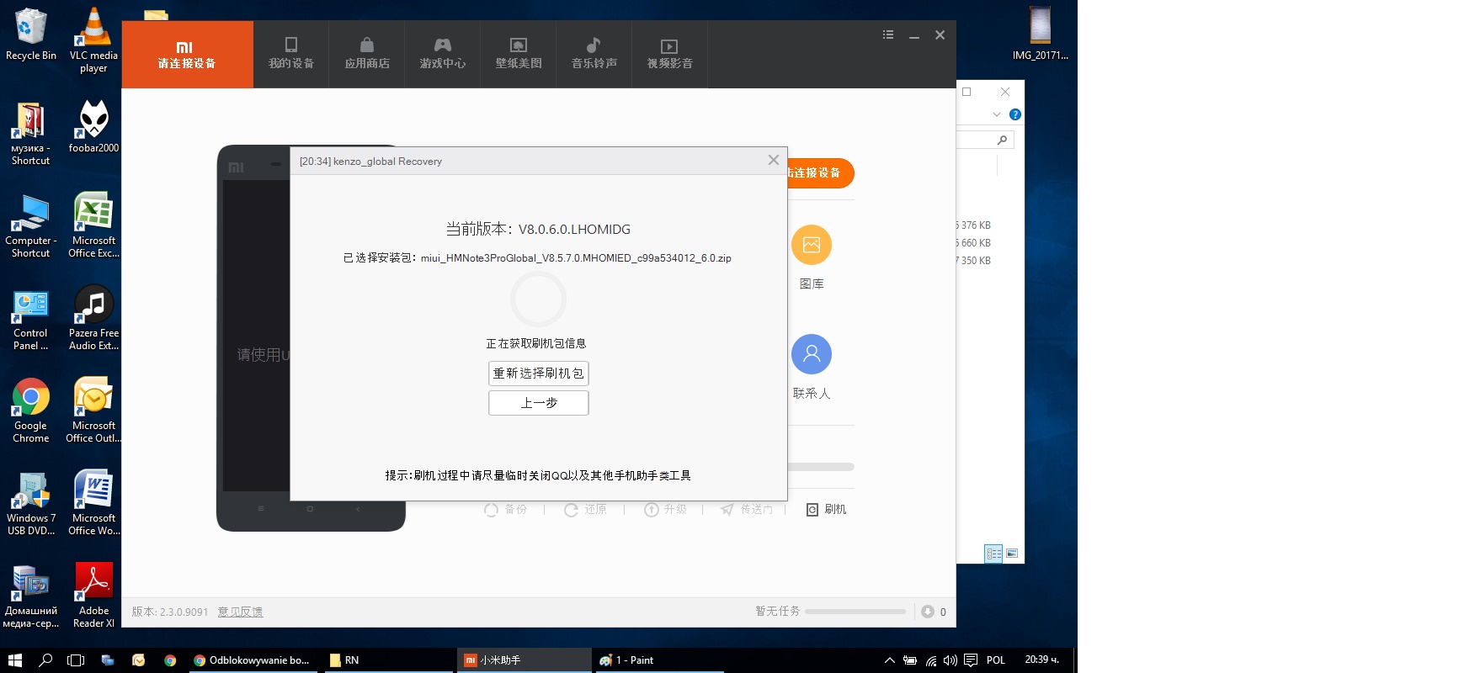Open the 音乐铃声 music ringtone icon
The image size is (1475, 673).
pos(594,54)
